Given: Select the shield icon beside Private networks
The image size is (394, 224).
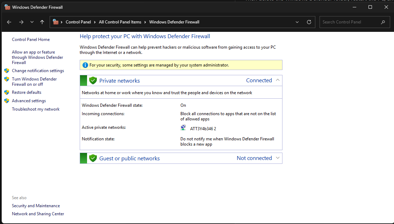Looking at the screenshot, I should tap(93, 80).
